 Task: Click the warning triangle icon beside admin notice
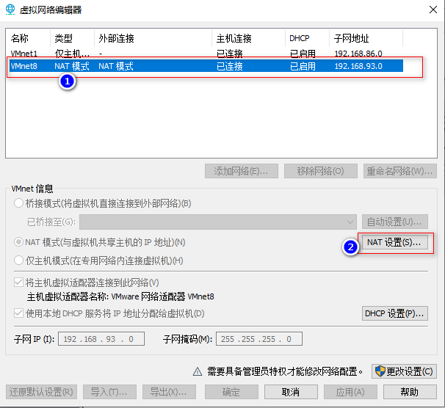[x=198, y=371]
